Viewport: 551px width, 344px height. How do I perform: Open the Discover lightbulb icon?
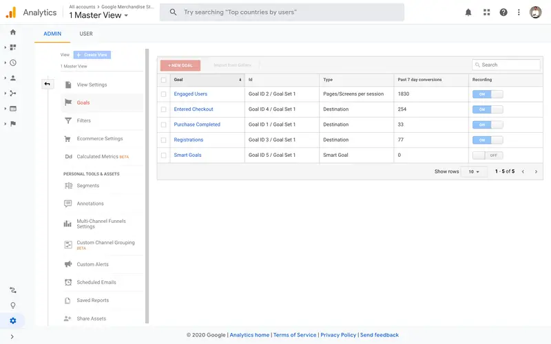(x=13, y=305)
